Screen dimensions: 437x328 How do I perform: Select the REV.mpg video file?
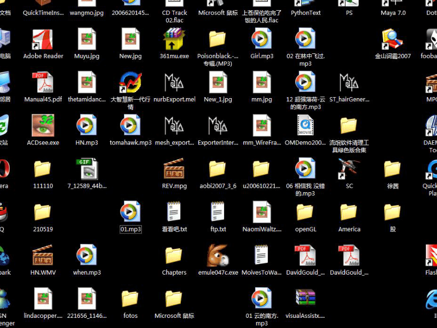pyautogui.click(x=174, y=169)
